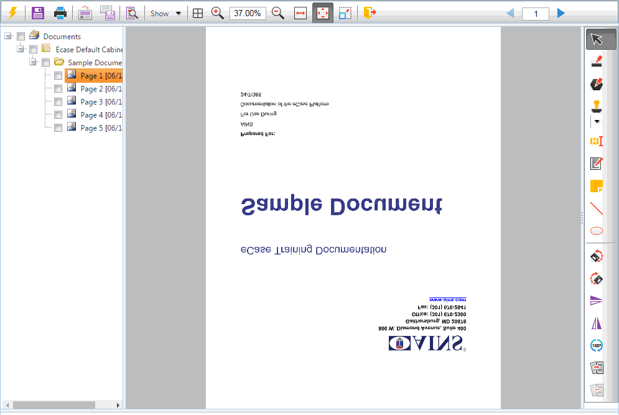Click the fit-to-page icon
The height and width of the screenshot is (415, 619).
pos(323,13)
